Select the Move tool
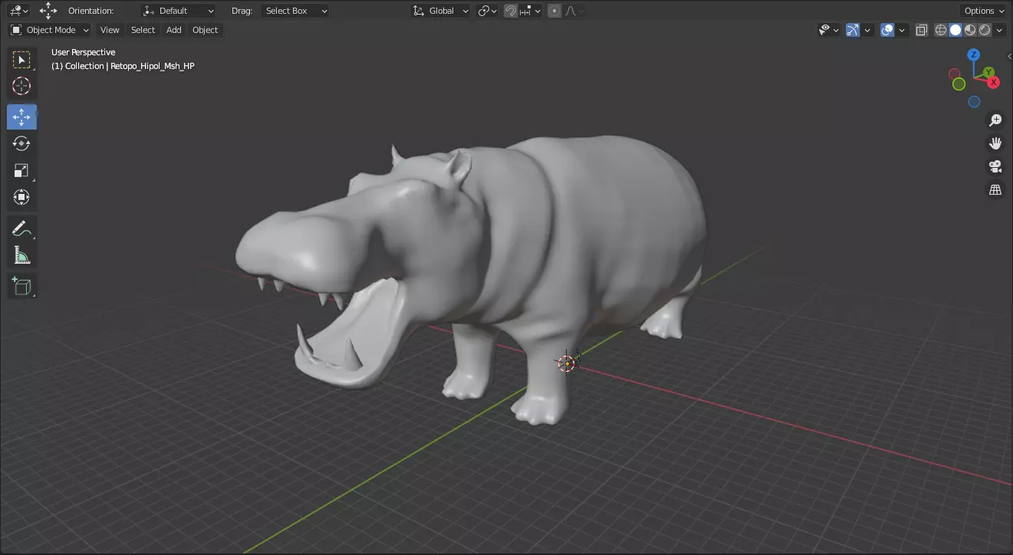This screenshot has width=1013, height=555. 21,117
